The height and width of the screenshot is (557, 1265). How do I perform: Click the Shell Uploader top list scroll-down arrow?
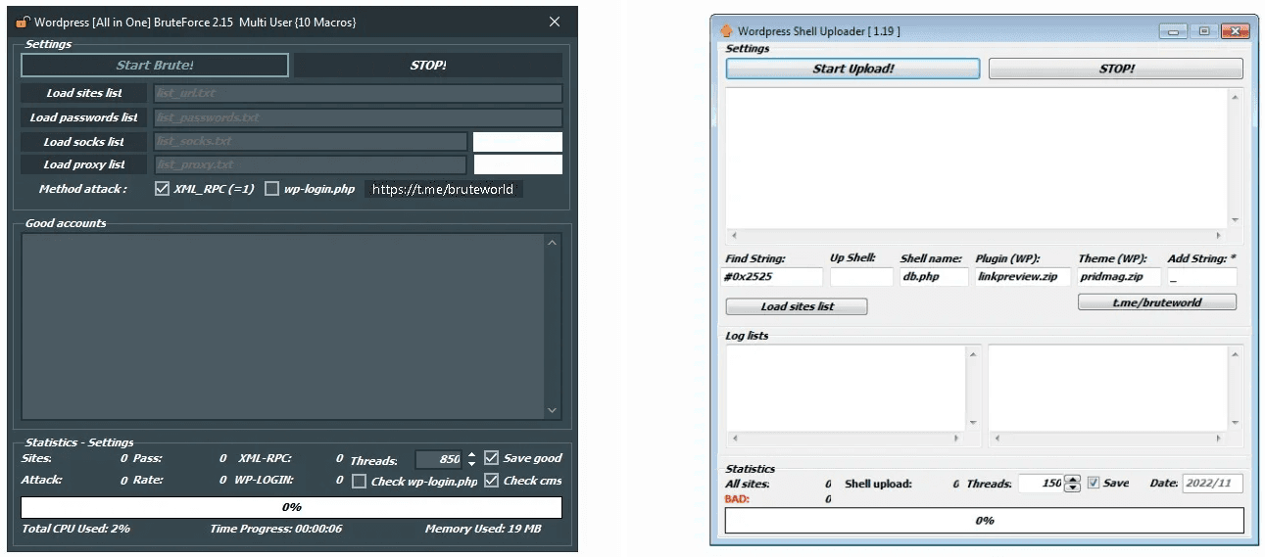1235,220
